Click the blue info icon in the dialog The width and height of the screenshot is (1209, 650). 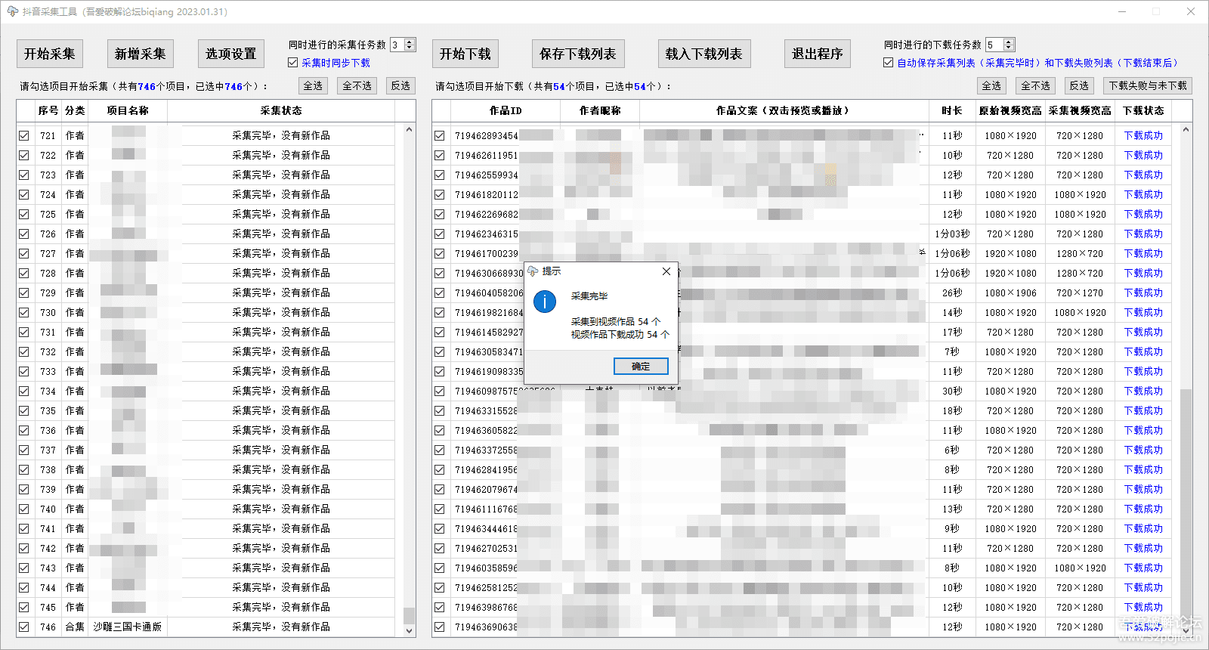click(545, 302)
